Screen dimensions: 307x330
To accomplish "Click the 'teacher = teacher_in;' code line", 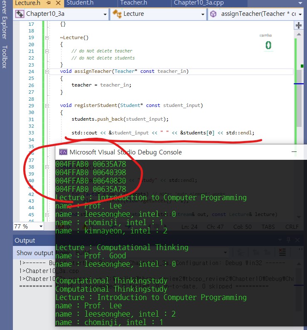I will 102,85.
